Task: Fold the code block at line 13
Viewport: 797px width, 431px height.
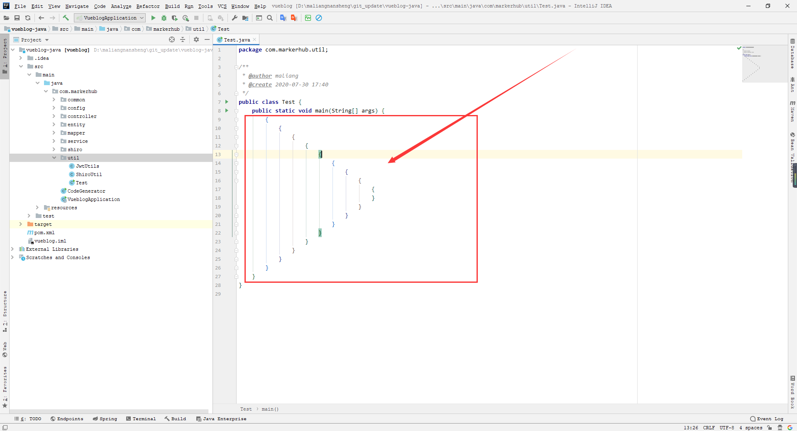Action: pyautogui.click(x=236, y=154)
